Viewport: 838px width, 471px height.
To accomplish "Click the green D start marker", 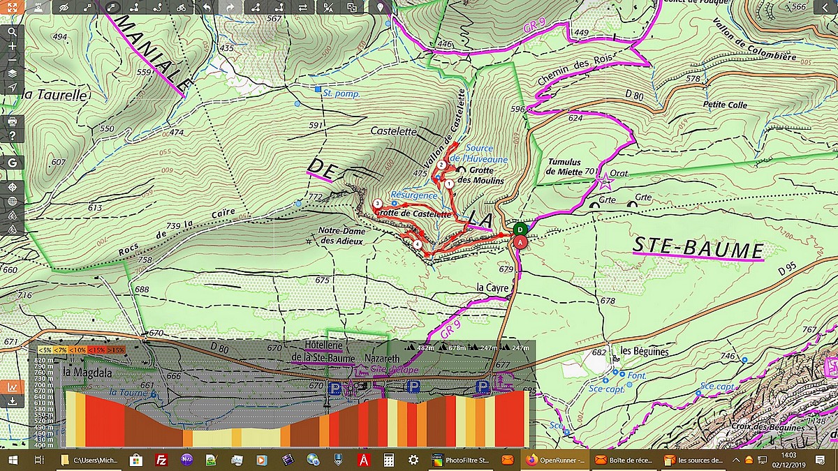I will click(520, 229).
